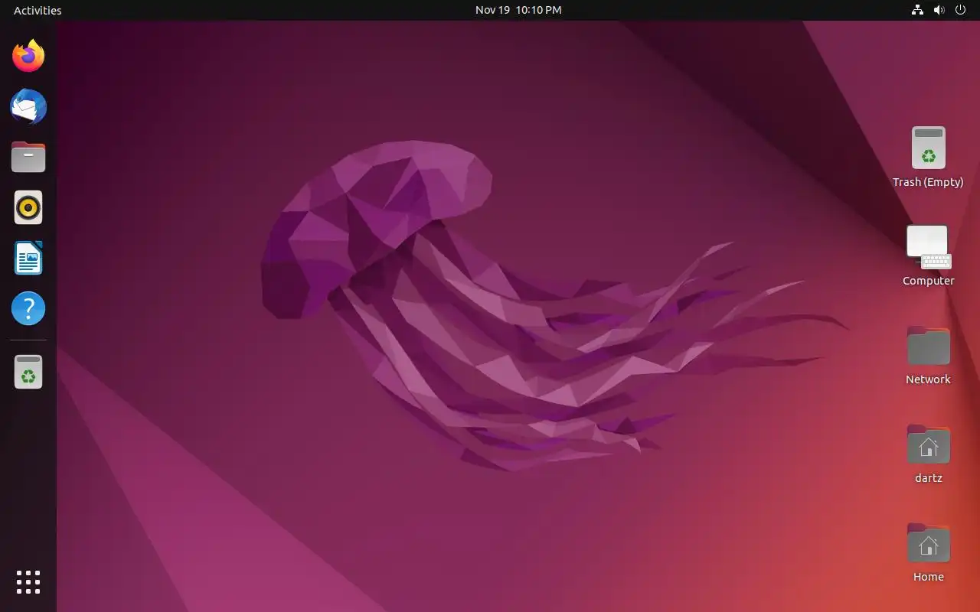Select the Trash (Empty) desktop icon
The image size is (980, 612).
(x=928, y=148)
